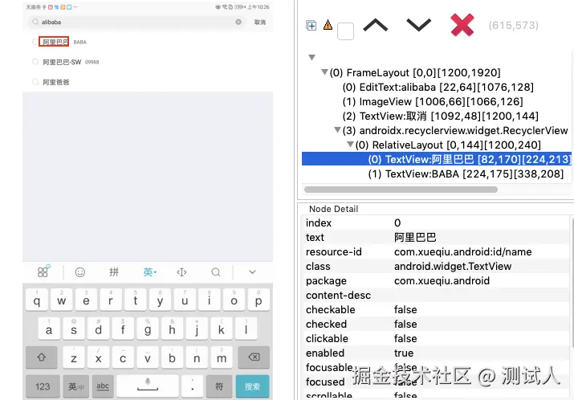The height and width of the screenshot is (400, 574).
Task: Click the alibaba search field in phone screen
Action: click(x=137, y=22)
